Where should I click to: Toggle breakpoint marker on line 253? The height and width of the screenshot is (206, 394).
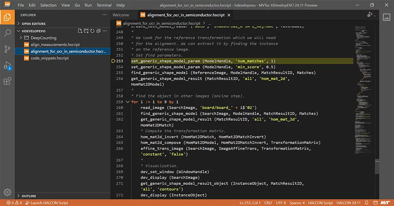click(x=113, y=61)
